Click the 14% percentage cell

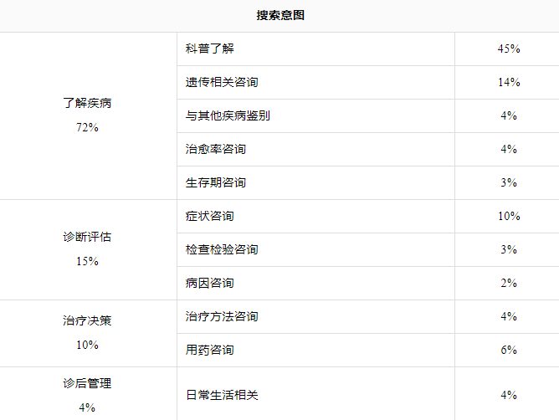tap(509, 82)
